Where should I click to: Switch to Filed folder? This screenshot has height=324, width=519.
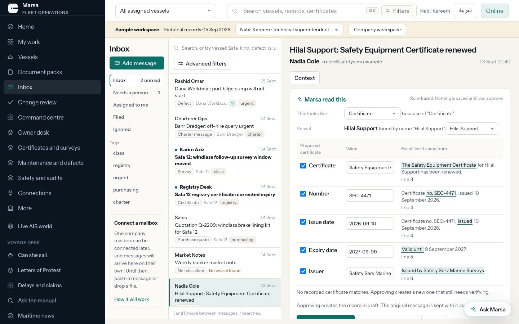pos(137,117)
